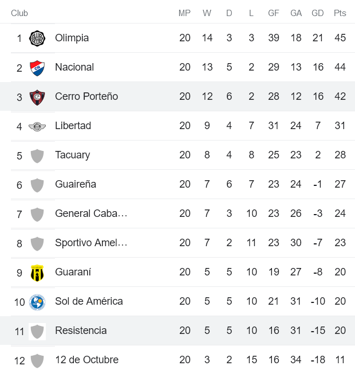Viewport: 355px width, 377px height.
Task: Click the Cerro Porteño crest icon
Action: (x=37, y=96)
